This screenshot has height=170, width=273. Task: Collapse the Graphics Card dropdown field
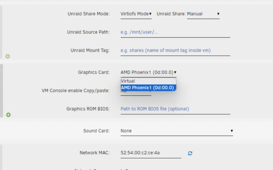point(148,72)
